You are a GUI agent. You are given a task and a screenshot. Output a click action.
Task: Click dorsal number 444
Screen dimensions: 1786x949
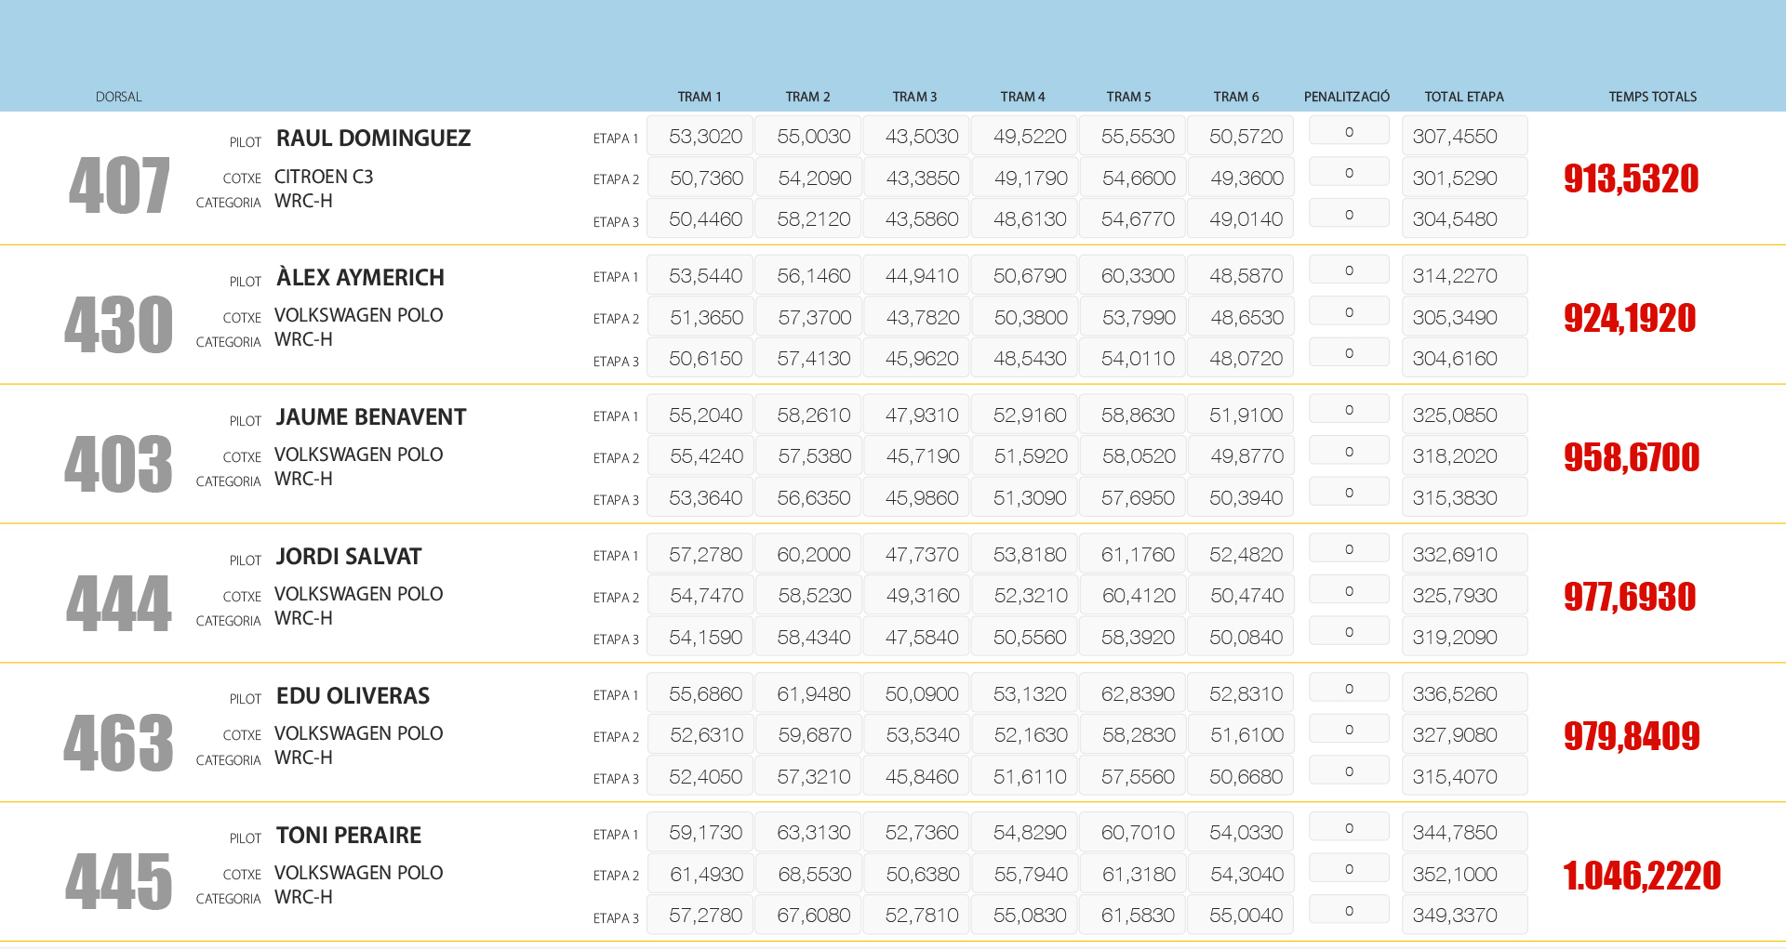coord(118,604)
